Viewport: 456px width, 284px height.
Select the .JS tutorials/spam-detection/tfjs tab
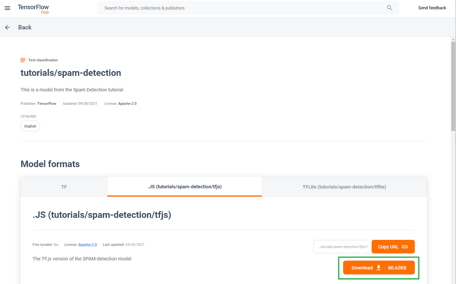coord(184,187)
